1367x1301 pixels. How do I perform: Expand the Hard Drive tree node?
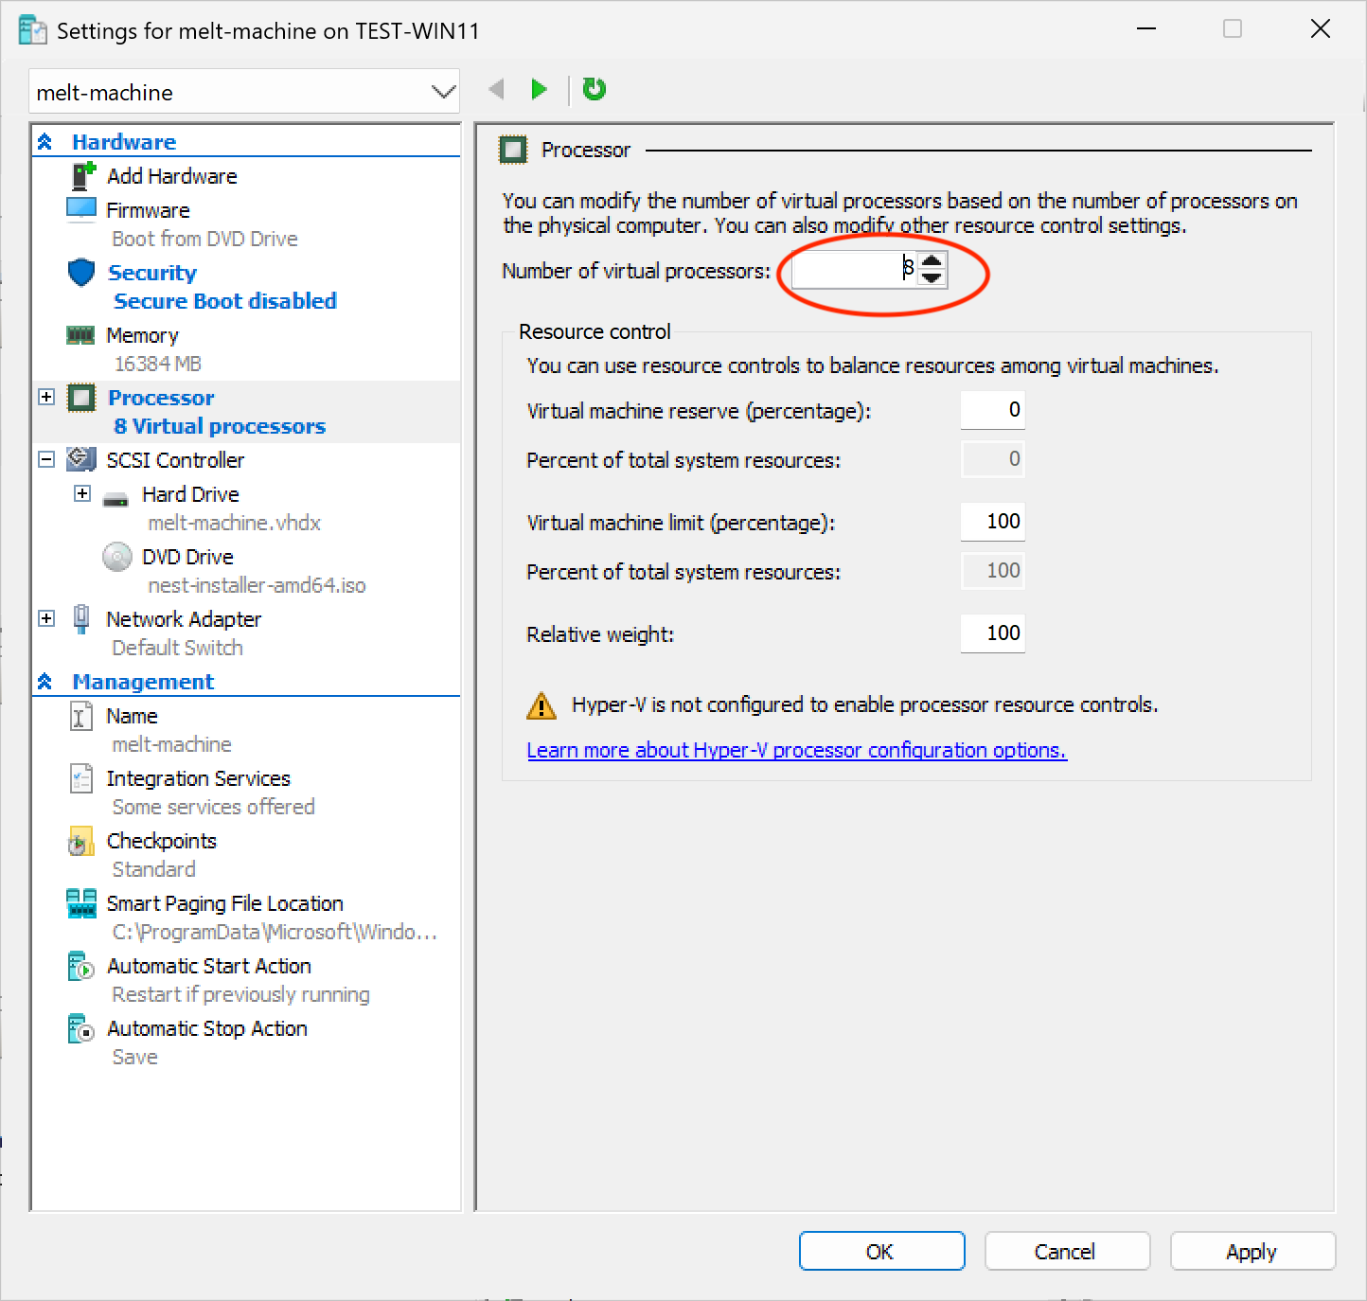[x=82, y=493]
